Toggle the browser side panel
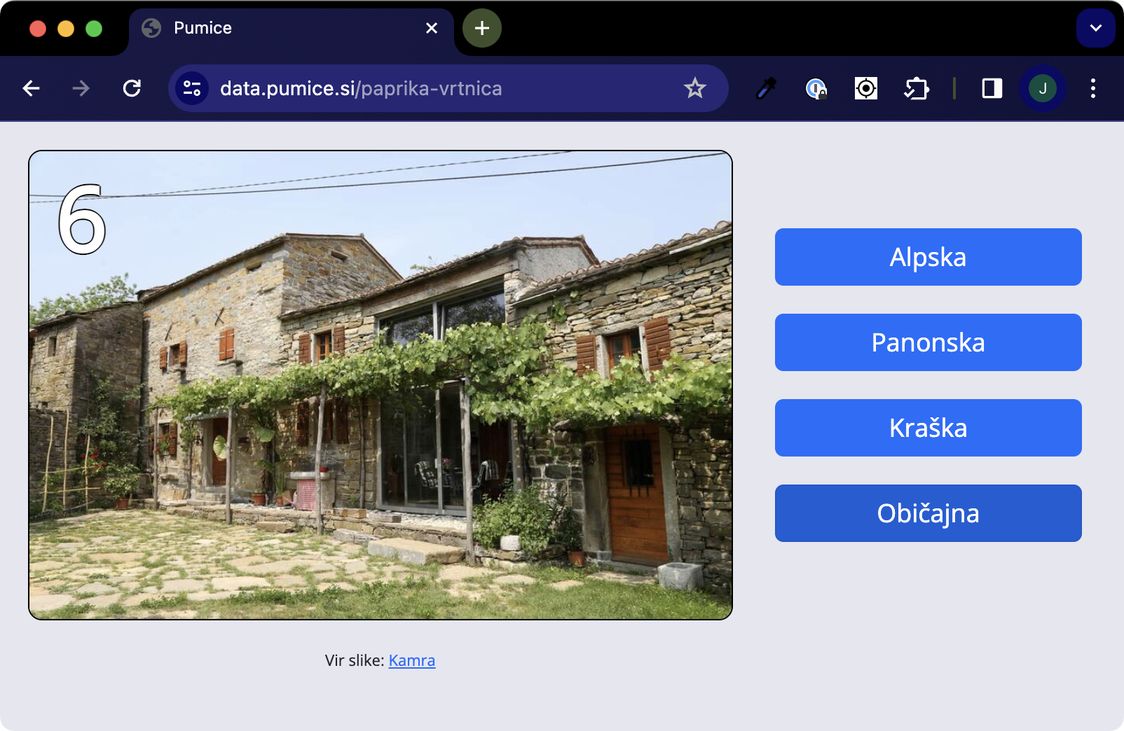1124x731 pixels. point(992,88)
